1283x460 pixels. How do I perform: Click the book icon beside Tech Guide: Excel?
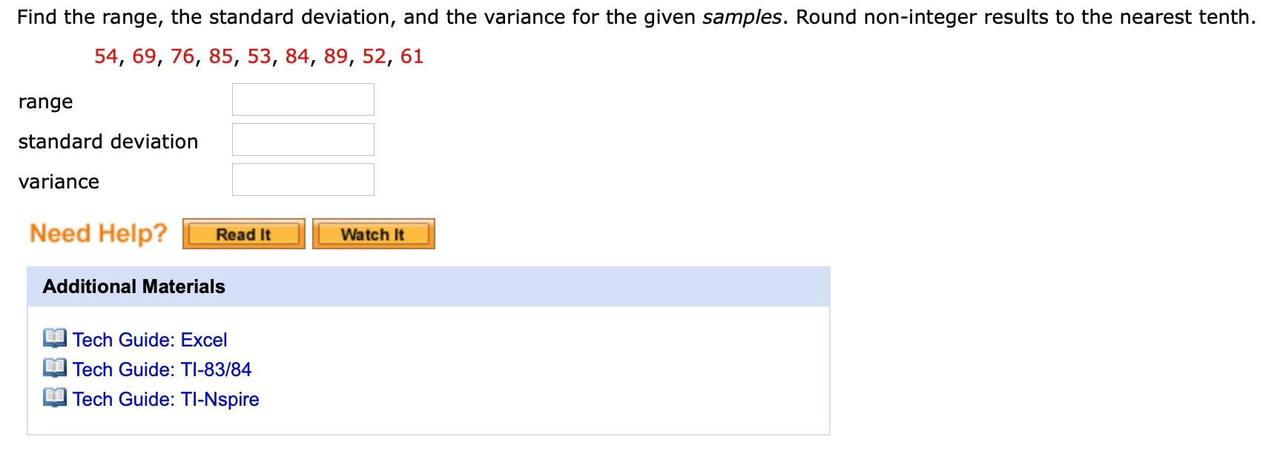(55, 340)
